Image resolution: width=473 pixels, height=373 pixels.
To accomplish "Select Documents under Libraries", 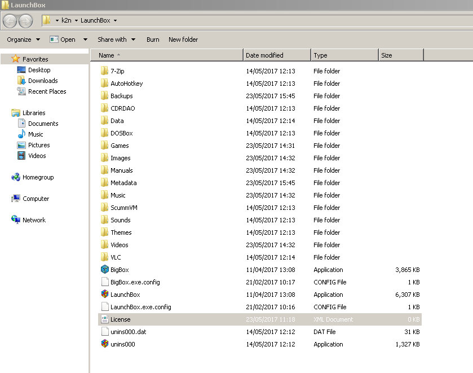I will (43, 124).
